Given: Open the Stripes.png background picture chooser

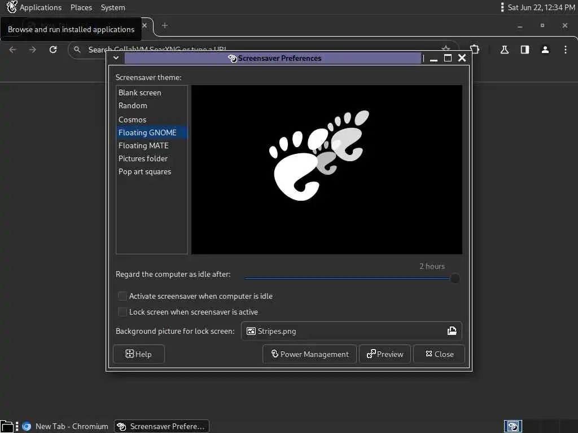Looking at the screenshot, I should [351, 331].
